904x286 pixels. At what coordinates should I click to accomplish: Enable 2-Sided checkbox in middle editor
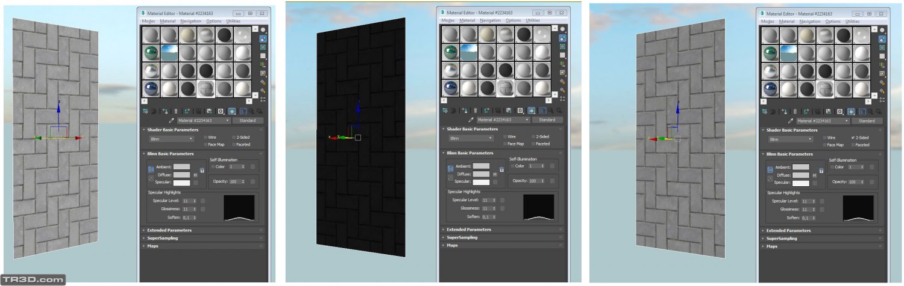pos(533,138)
